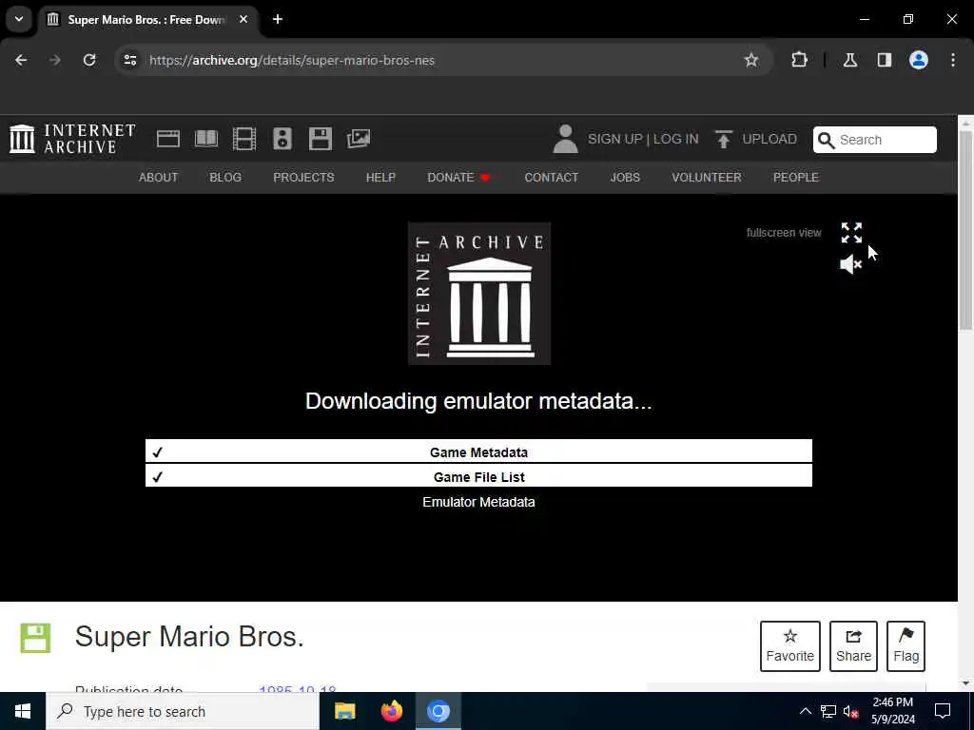Click the green software item floppy icon
974x730 pixels.
pyautogui.click(x=35, y=638)
